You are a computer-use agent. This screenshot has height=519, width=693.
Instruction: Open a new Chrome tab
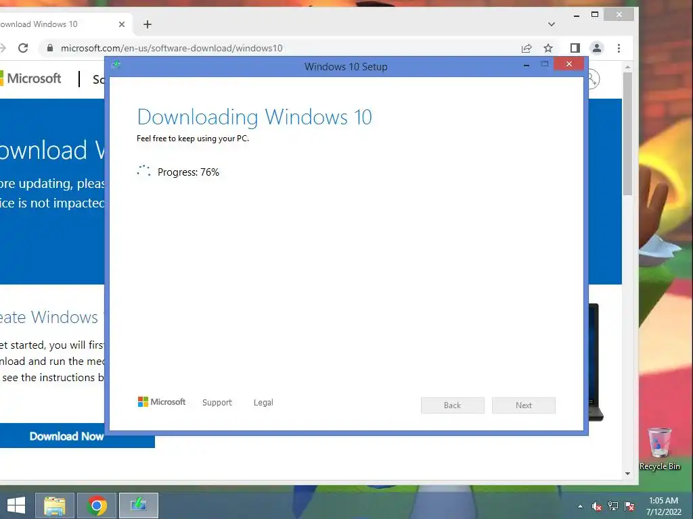pyautogui.click(x=148, y=24)
